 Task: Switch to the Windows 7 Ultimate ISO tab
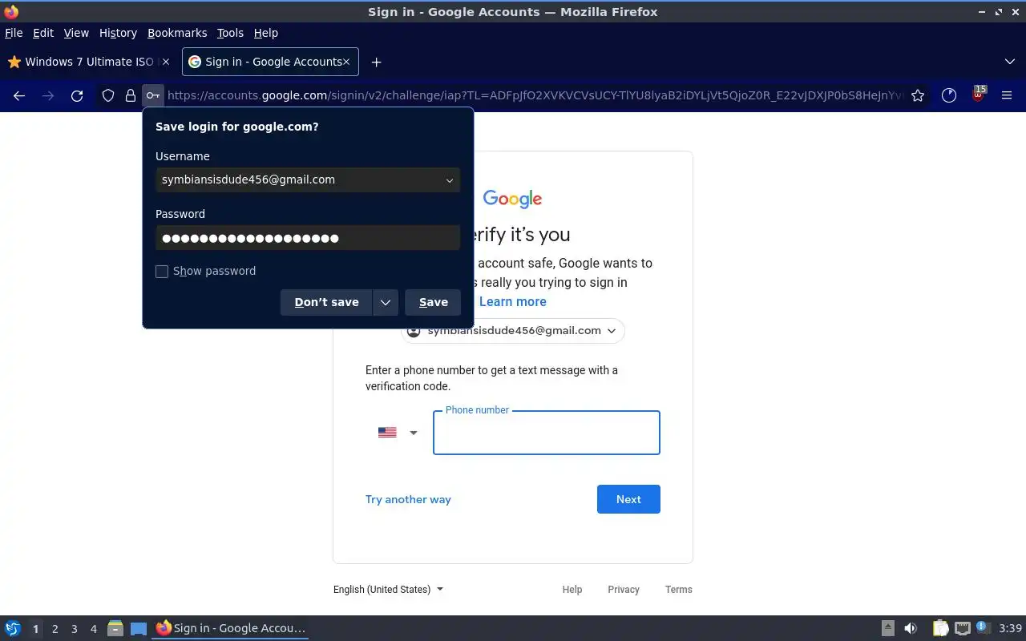coord(88,62)
